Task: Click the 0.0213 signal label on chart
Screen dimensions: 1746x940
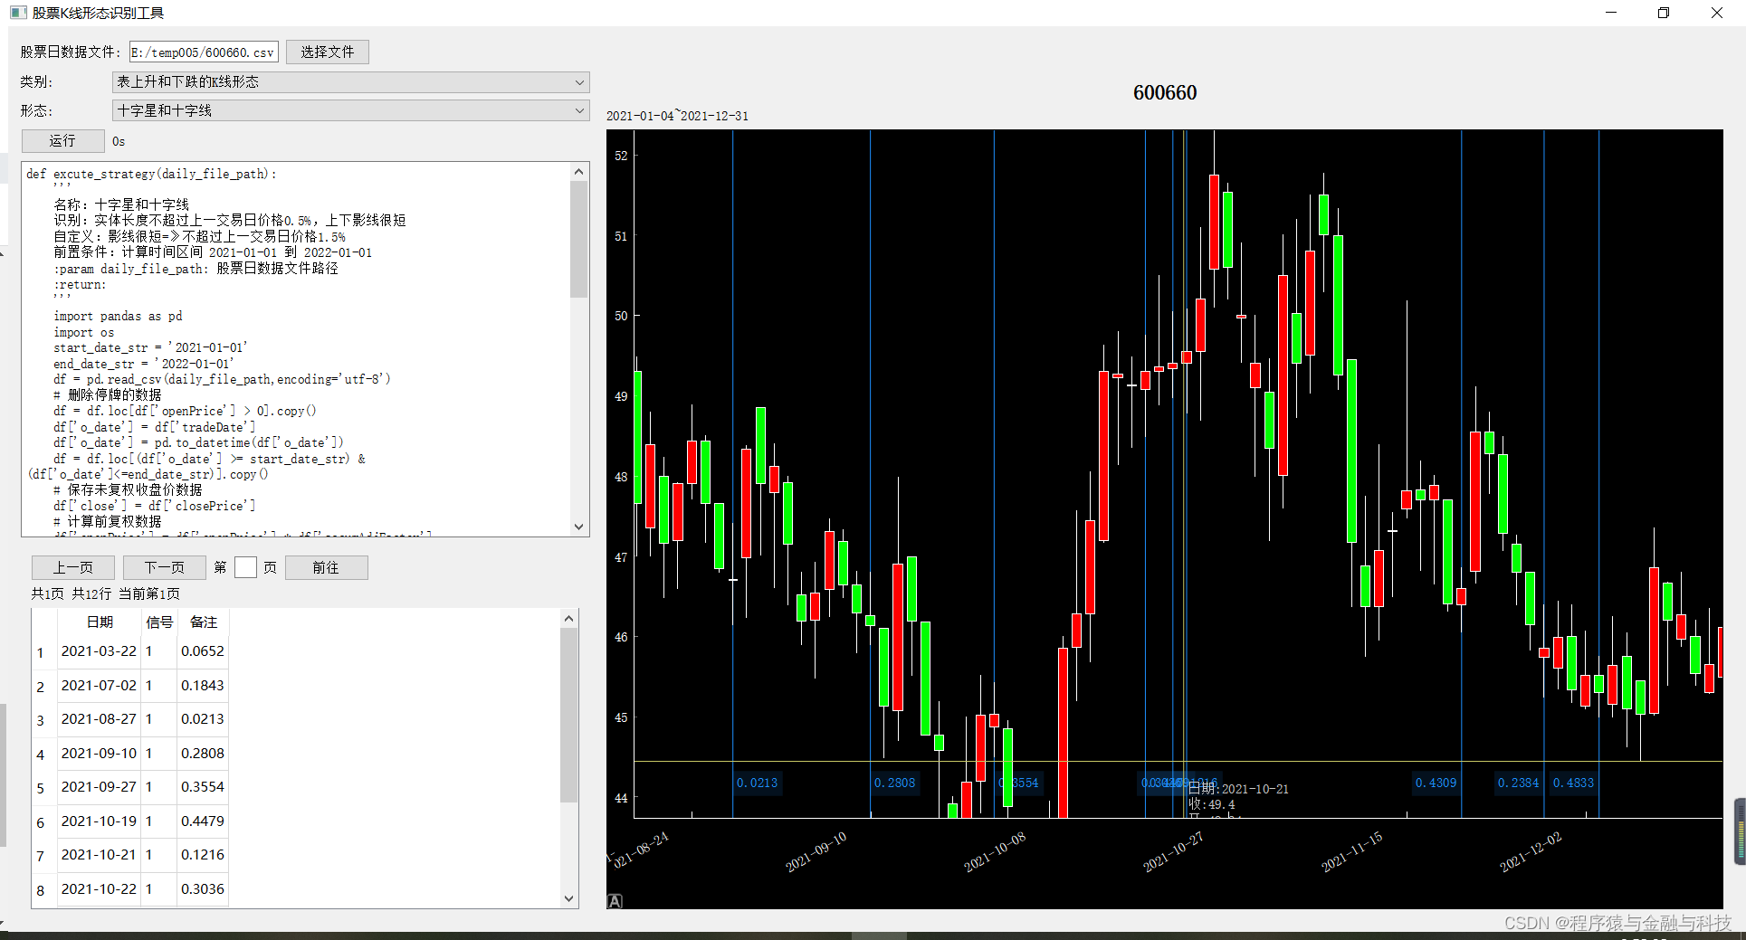Action: [x=757, y=783]
